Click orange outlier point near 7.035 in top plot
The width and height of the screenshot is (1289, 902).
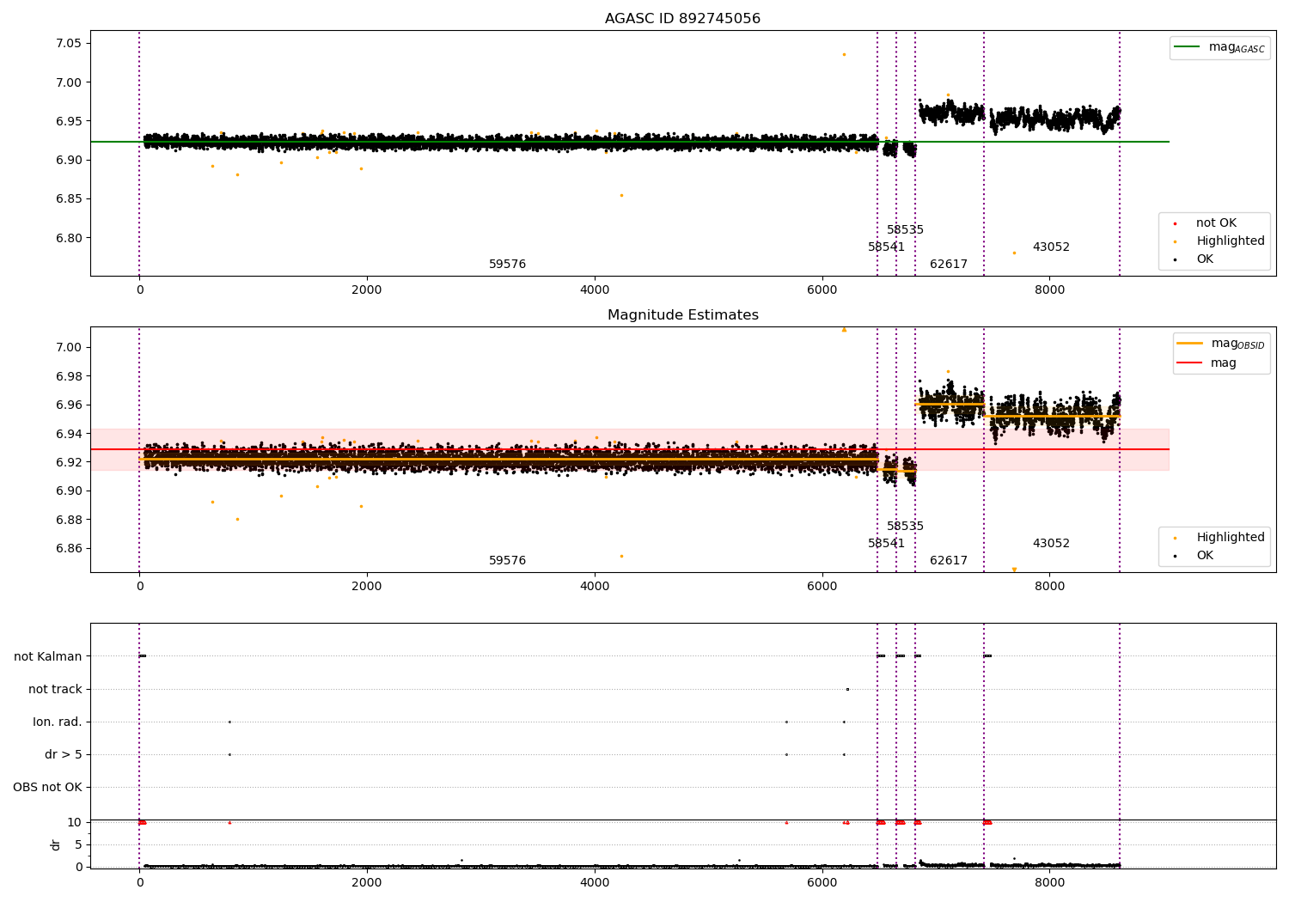844,55
